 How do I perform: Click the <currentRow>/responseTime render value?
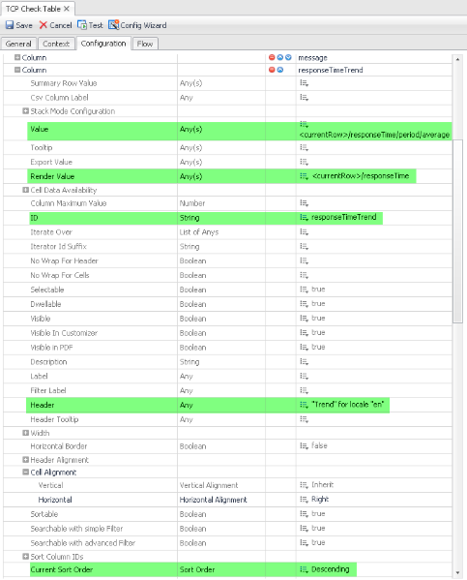click(x=361, y=176)
